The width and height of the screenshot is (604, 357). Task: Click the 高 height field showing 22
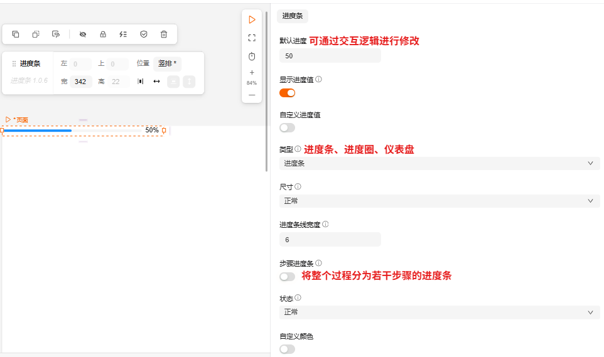(118, 82)
